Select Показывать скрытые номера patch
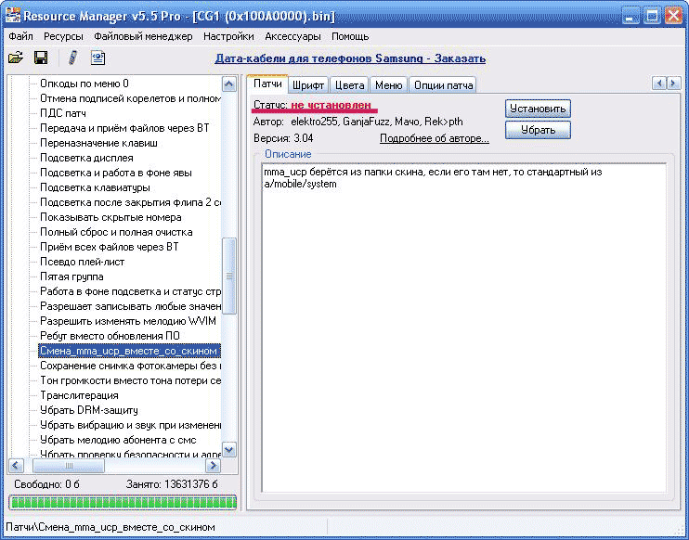This screenshot has height=540, width=689. (110, 217)
